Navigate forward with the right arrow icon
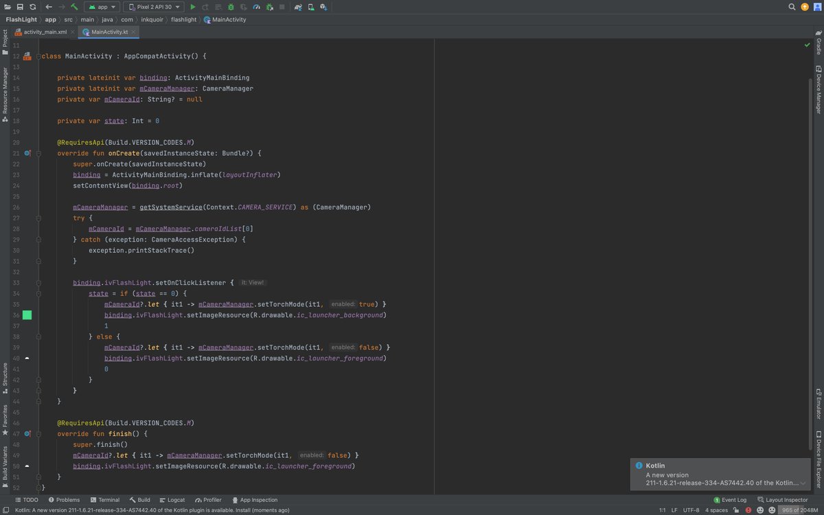 (61, 7)
